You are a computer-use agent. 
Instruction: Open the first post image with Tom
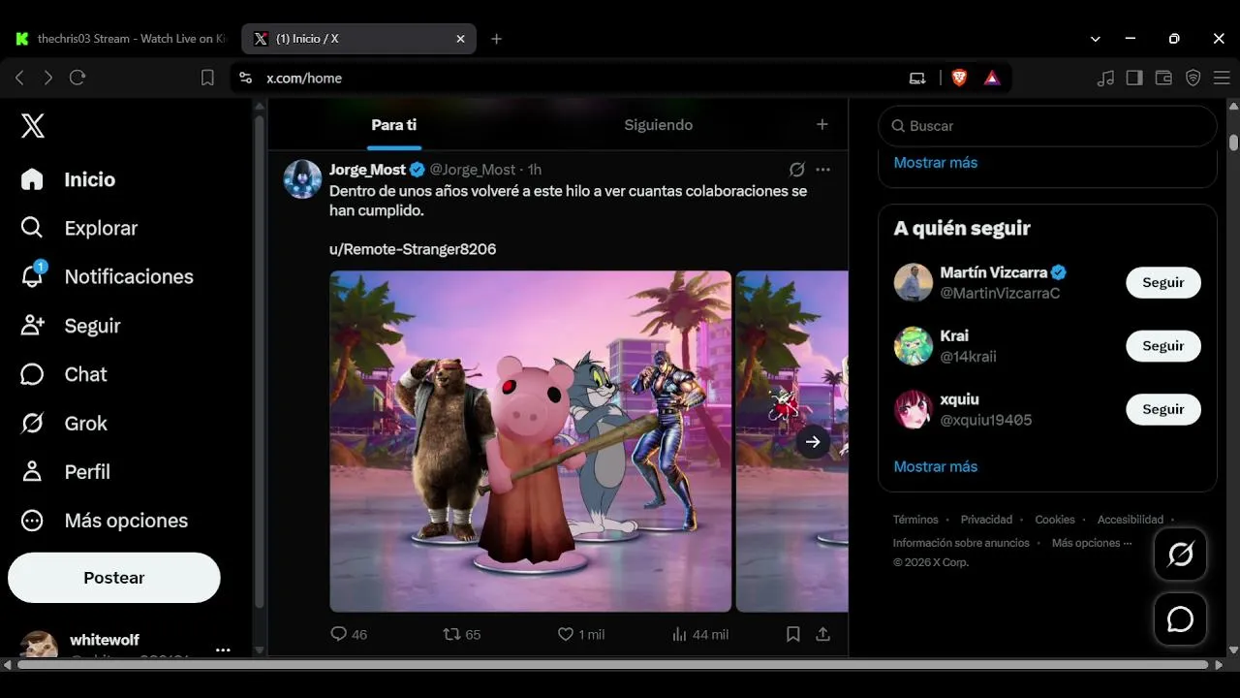[x=531, y=441]
